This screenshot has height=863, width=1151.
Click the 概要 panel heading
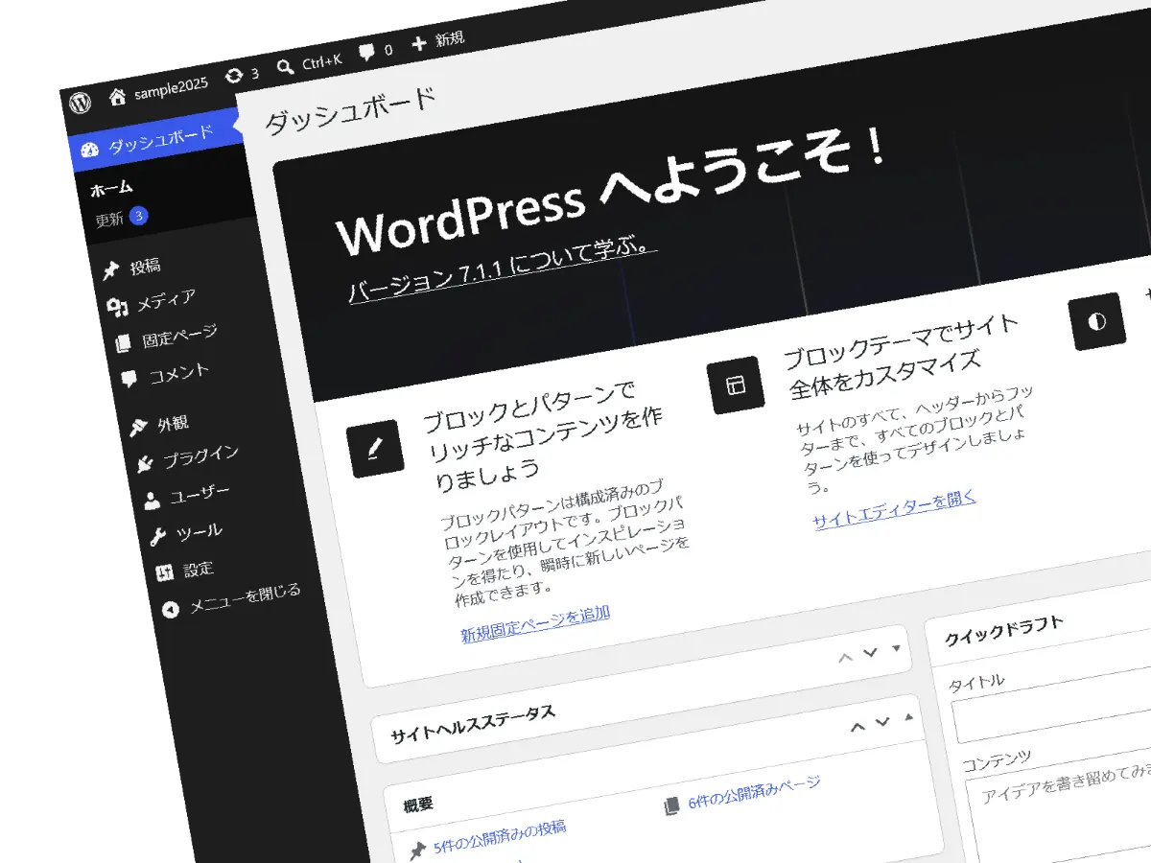419,805
